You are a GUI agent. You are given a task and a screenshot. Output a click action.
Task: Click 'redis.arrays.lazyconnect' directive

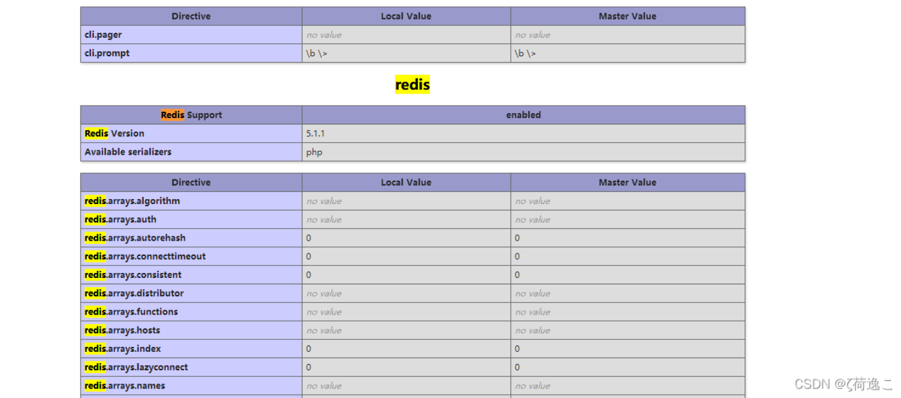[x=191, y=367]
